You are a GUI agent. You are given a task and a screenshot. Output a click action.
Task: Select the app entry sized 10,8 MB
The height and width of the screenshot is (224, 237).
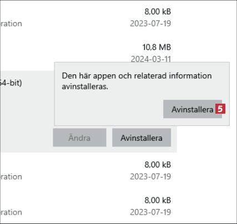pos(88,53)
